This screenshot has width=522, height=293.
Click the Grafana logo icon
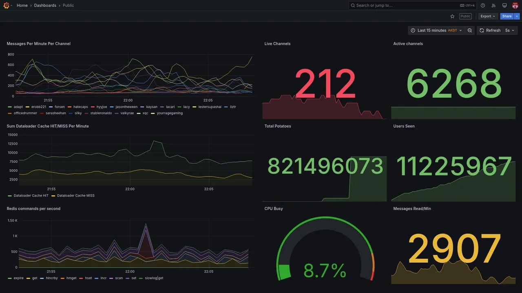point(6,5)
